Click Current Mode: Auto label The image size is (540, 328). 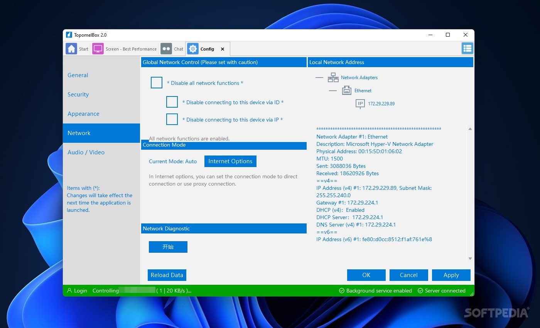173,161
